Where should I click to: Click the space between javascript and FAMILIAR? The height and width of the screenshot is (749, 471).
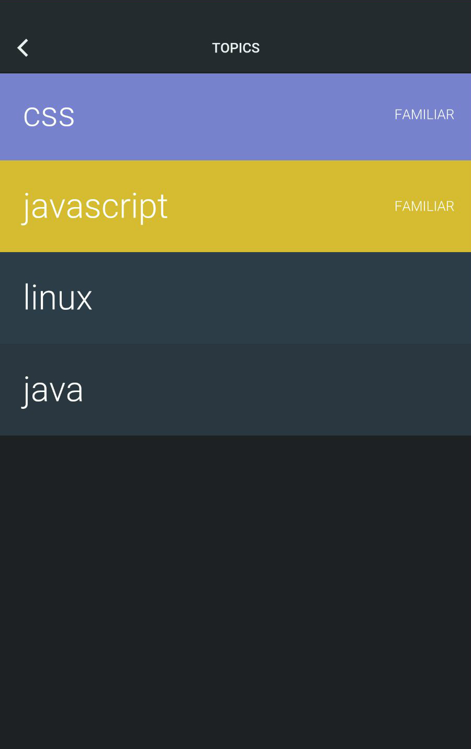[283, 207]
